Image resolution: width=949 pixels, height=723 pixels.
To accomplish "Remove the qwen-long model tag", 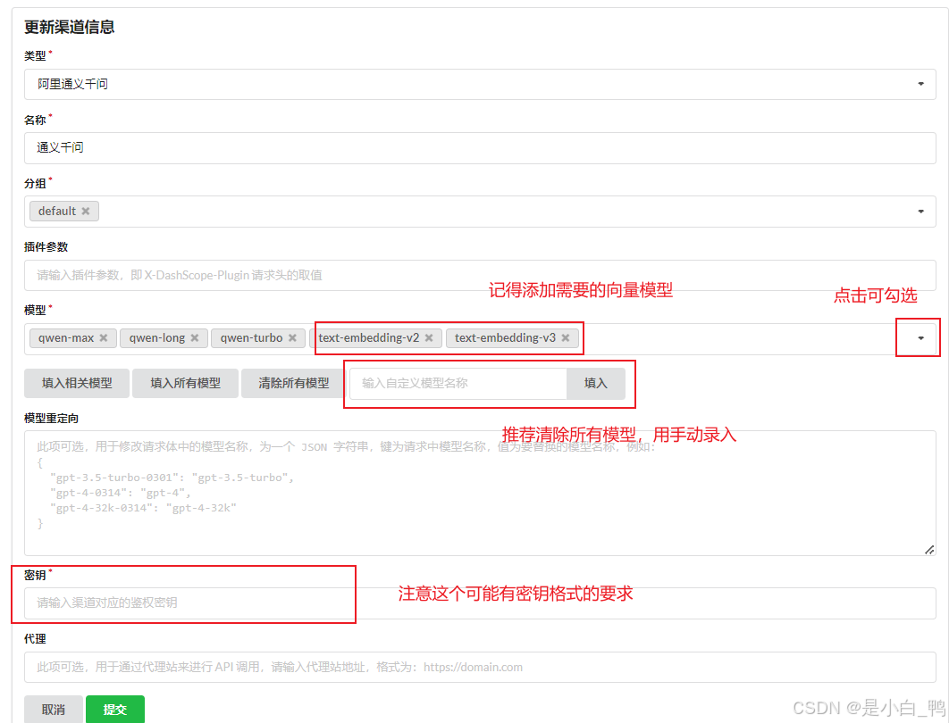I will click(194, 338).
